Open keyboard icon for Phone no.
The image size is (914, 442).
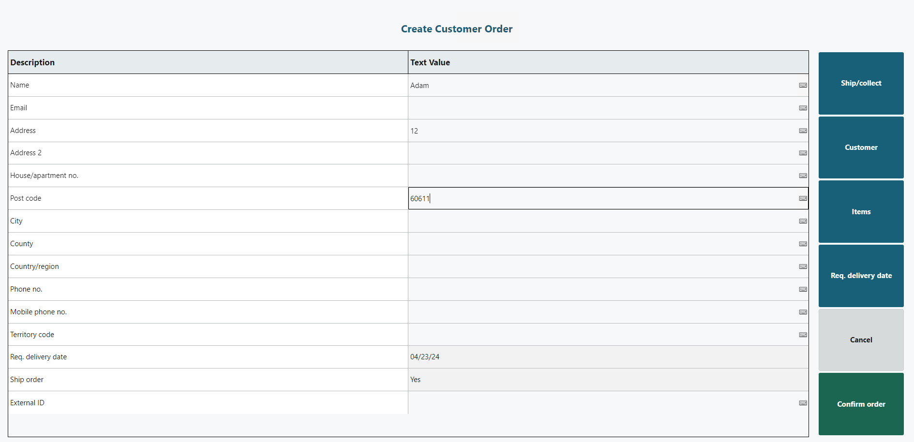point(803,289)
